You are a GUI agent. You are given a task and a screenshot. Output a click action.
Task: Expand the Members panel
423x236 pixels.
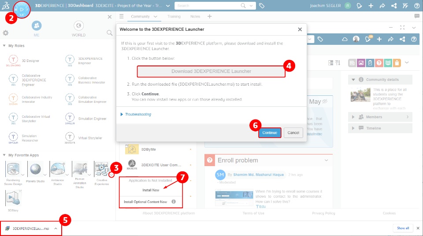click(x=353, y=117)
